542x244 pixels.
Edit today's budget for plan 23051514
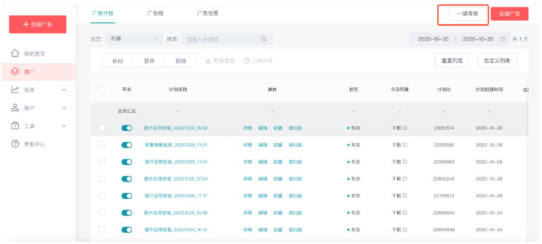click(x=405, y=128)
